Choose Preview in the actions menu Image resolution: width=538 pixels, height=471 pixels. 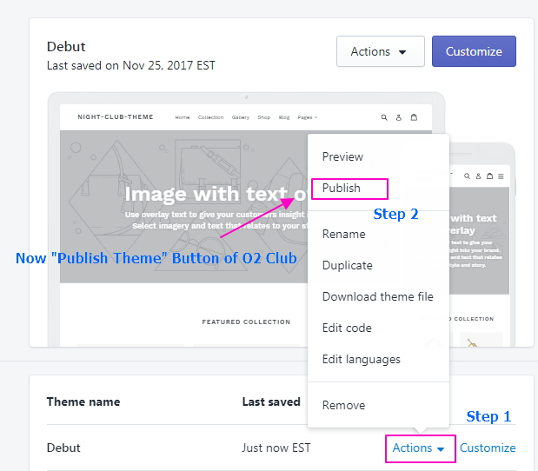click(x=342, y=157)
